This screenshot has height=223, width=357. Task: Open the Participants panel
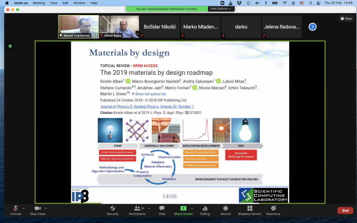click(137, 210)
